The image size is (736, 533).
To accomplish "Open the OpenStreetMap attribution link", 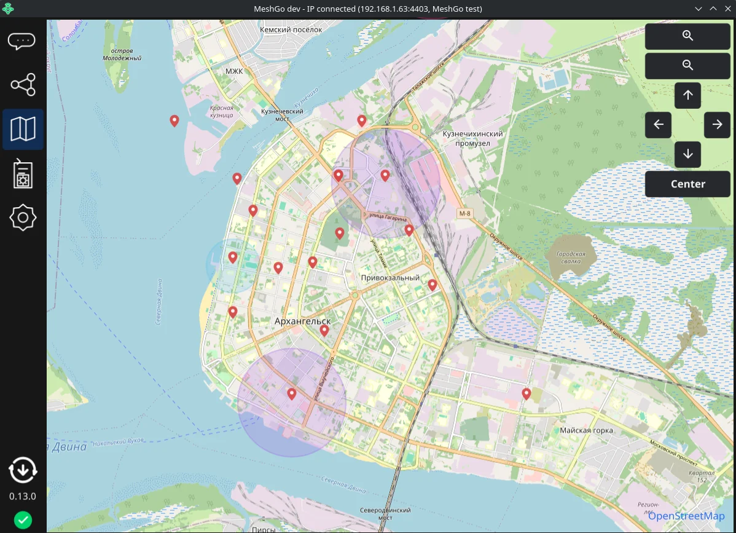I will (x=686, y=516).
